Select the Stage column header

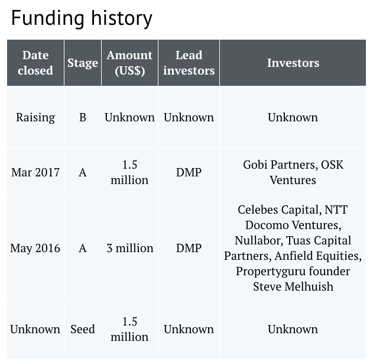(x=83, y=63)
